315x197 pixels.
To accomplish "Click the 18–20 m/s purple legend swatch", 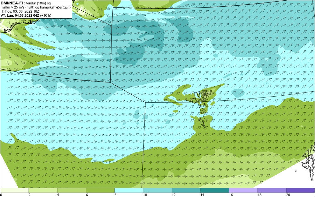I will click(x=272, y=190).
